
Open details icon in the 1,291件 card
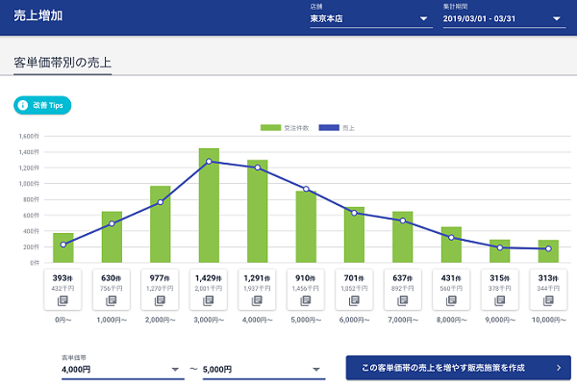click(x=257, y=301)
